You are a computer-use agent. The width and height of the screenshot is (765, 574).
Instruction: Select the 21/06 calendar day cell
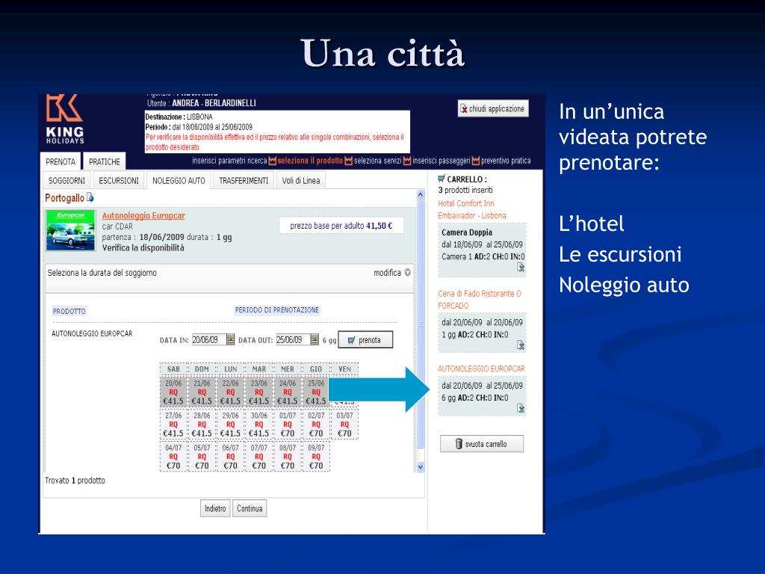(x=202, y=392)
